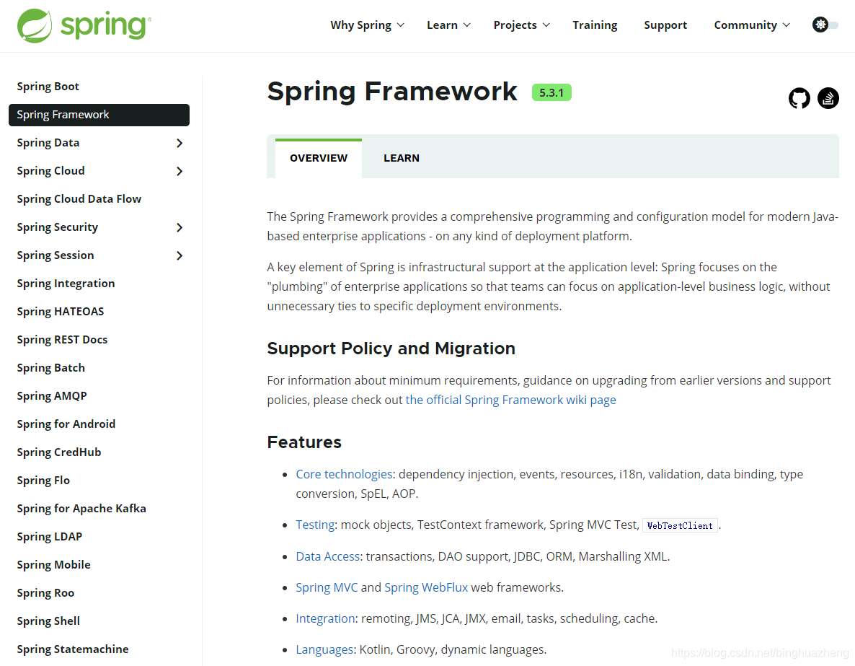The width and height of the screenshot is (855, 666).
Task: Open Spring AMQP project
Action: coord(52,396)
